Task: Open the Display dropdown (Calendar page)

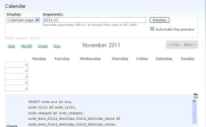Action: click(x=23, y=20)
